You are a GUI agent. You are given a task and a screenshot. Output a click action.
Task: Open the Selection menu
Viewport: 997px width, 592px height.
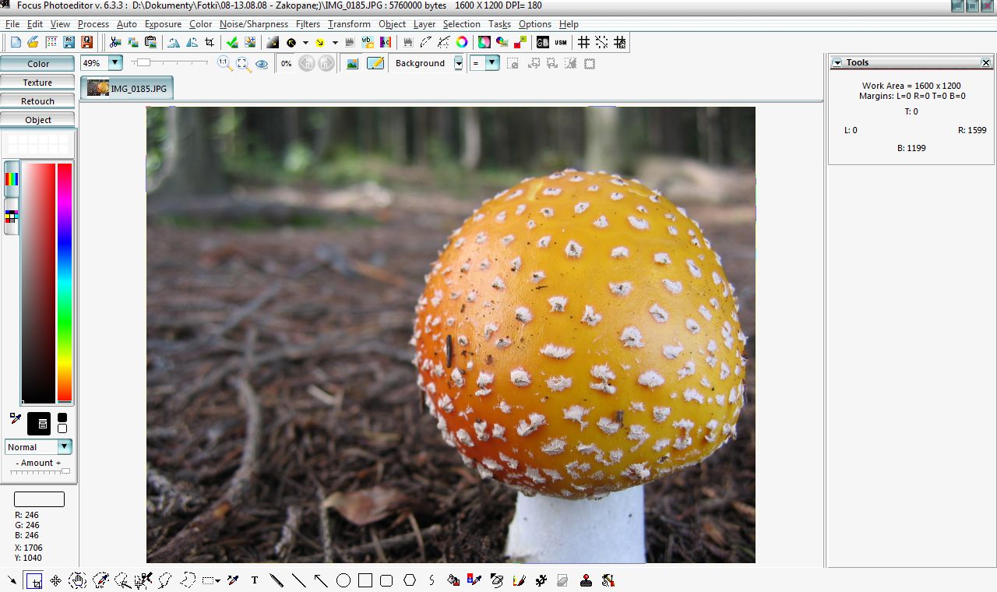pyautogui.click(x=462, y=24)
